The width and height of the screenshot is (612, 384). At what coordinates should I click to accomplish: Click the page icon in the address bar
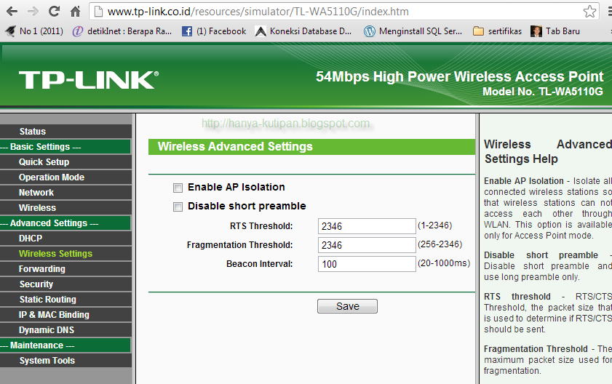click(x=99, y=12)
